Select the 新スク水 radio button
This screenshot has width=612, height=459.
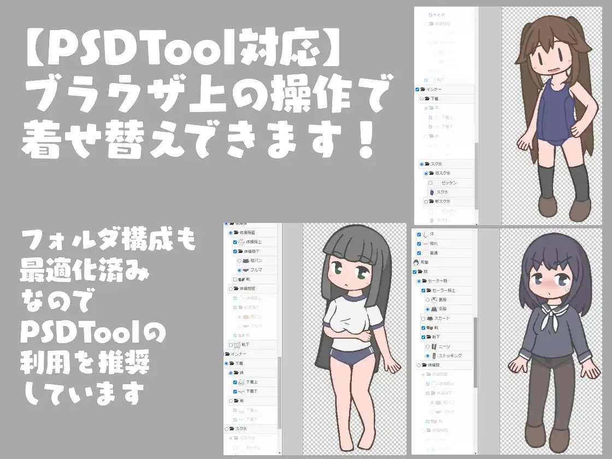pos(426,202)
